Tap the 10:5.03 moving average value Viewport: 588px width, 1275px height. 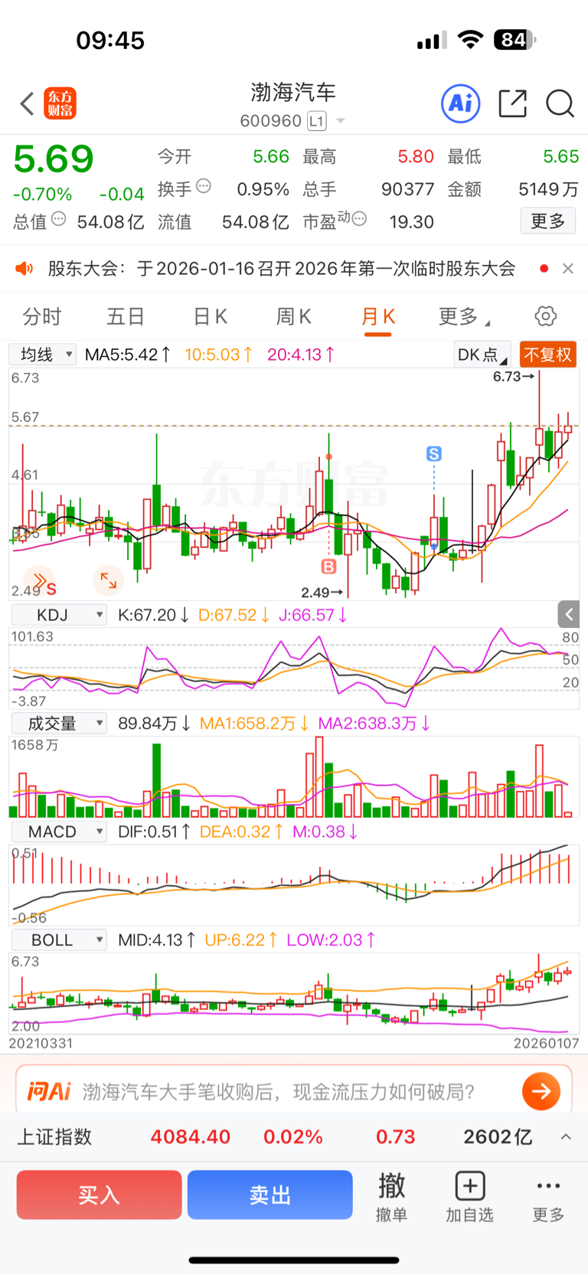coord(218,355)
